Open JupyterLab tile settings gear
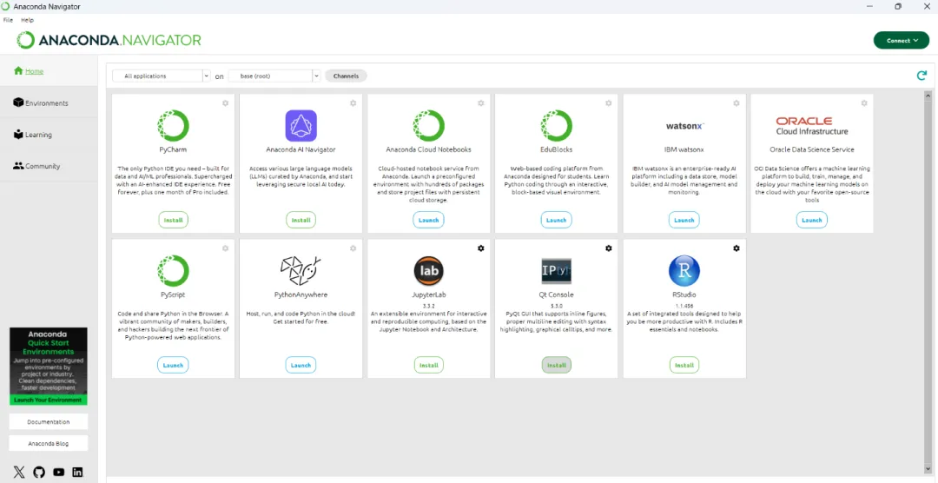This screenshot has width=938, height=483. pos(481,248)
